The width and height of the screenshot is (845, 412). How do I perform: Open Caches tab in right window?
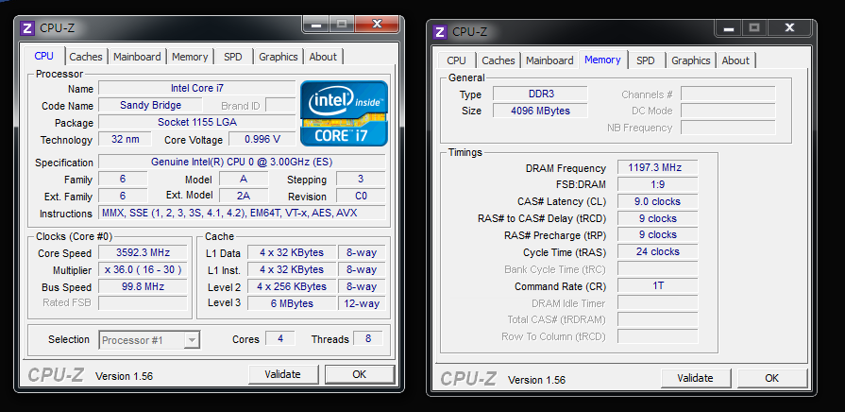click(498, 60)
